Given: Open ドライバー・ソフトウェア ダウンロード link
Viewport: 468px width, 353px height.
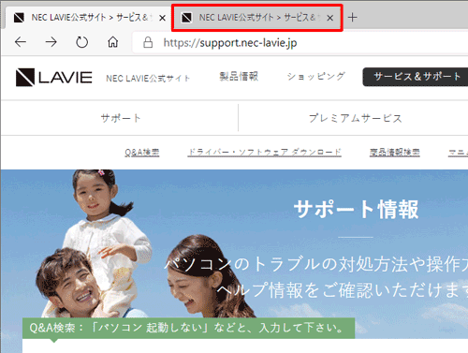Looking at the screenshot, I should coord(264,153).
